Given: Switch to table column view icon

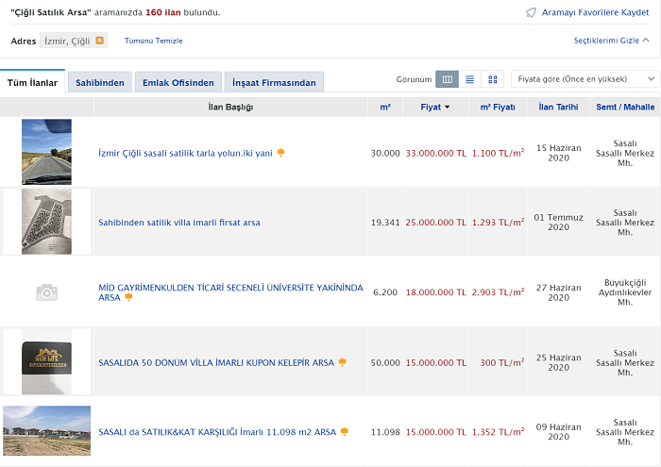Looking at the screenshot, I should coord(448,79).
